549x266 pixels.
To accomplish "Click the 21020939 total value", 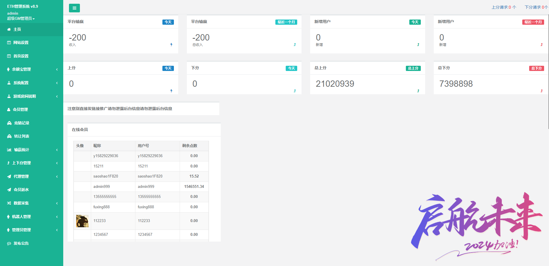I will [335, 84].
